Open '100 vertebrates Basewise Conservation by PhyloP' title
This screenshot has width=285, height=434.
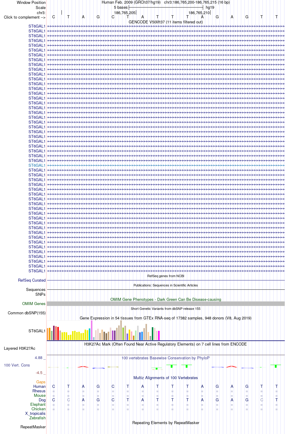click(x=166, y=358)
